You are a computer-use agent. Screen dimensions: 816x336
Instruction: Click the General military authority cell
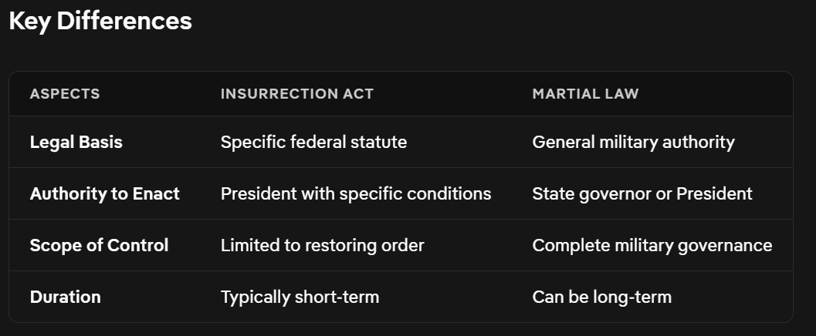coord(633,142)
